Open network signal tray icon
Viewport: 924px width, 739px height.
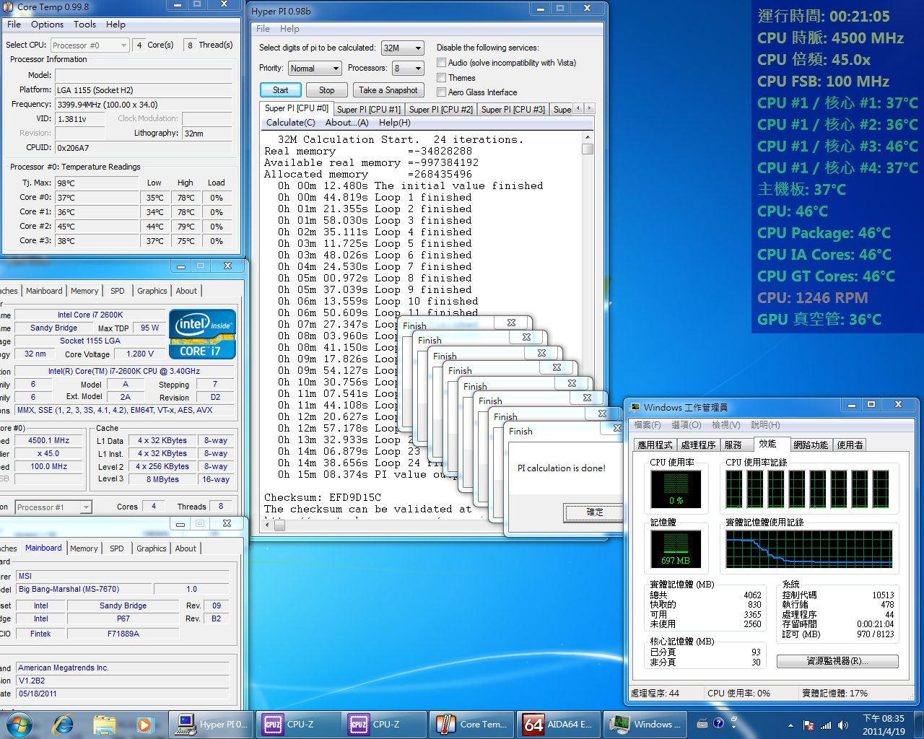[826, 725]
